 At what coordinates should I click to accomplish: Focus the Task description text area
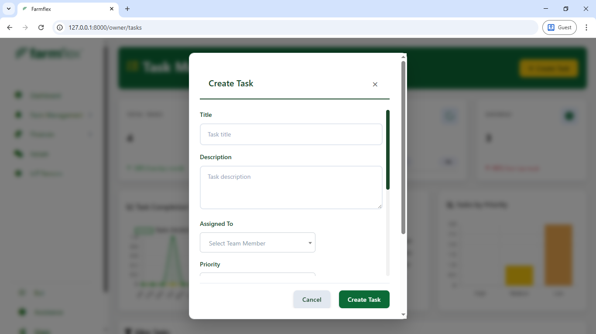click(291, 187)
